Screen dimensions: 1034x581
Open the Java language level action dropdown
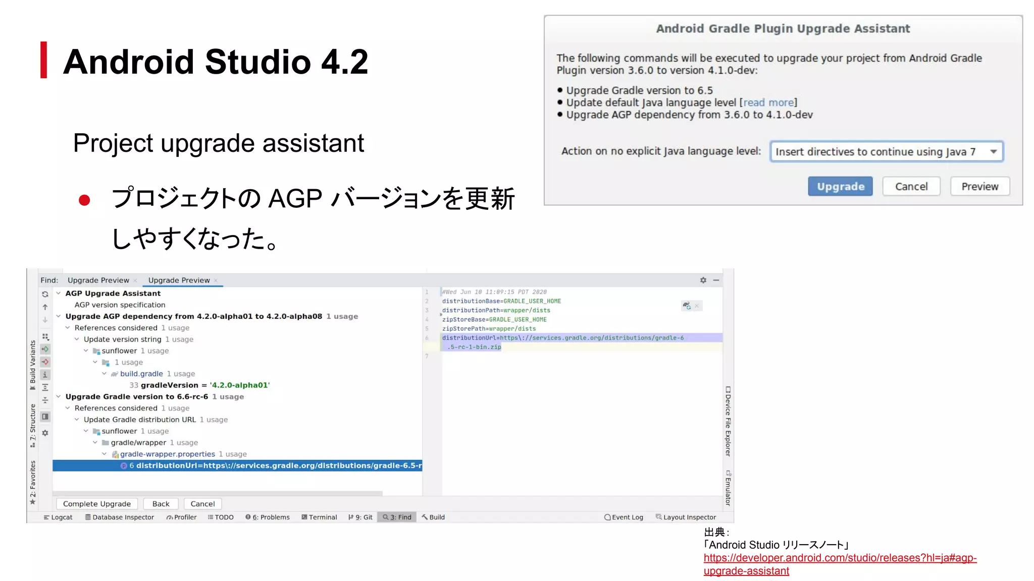(887, 151)
